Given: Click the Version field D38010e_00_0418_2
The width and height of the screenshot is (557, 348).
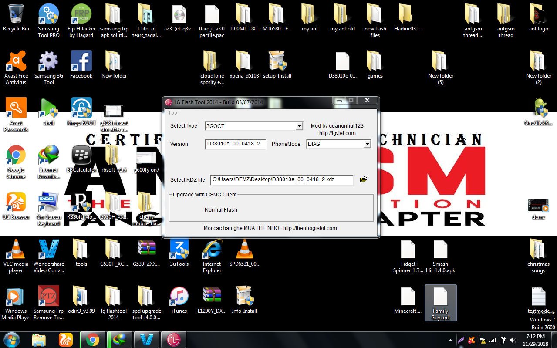Looking at the screenshot, I should 235,144.
